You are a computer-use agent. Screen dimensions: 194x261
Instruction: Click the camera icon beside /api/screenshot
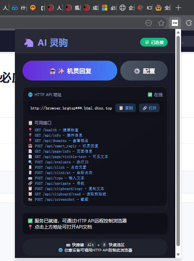(x=30, y=199)
